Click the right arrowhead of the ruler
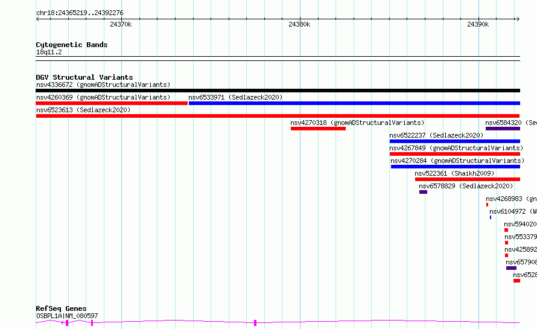The height and width of the screenshot is (329, 537). (x=518, y=19)
